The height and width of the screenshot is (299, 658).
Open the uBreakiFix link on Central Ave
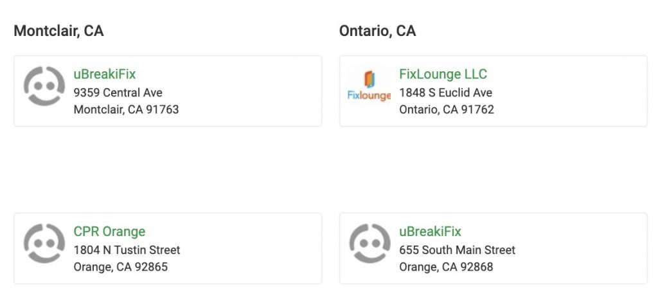pos(105,75)
